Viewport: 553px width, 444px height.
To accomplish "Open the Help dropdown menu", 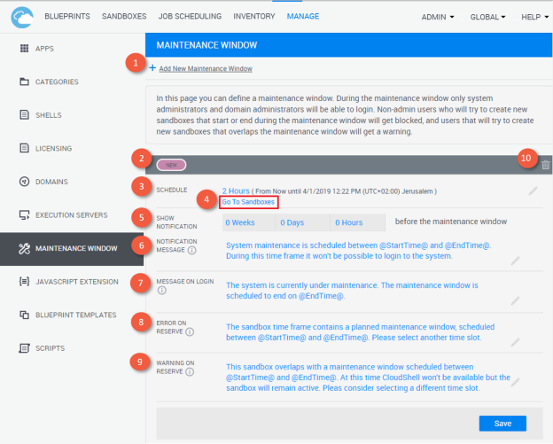I will click(x=534, y=17).
